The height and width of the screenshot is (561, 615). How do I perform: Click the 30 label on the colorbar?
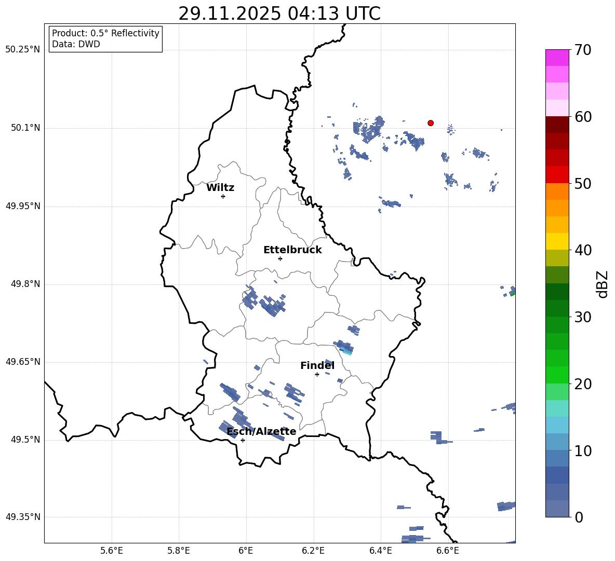583,317
